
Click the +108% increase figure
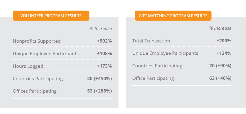[x=104, y=53]
